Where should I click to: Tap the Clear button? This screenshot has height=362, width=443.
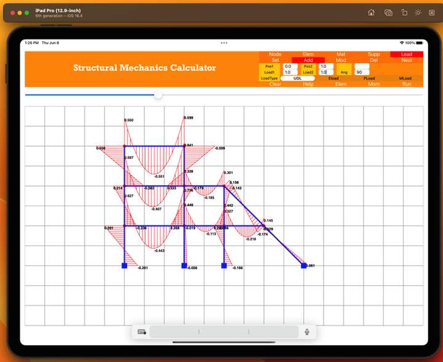(x=275, y=84)
